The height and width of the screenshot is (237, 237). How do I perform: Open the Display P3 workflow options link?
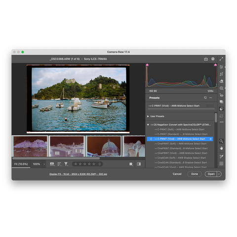[x=78, y=174]
